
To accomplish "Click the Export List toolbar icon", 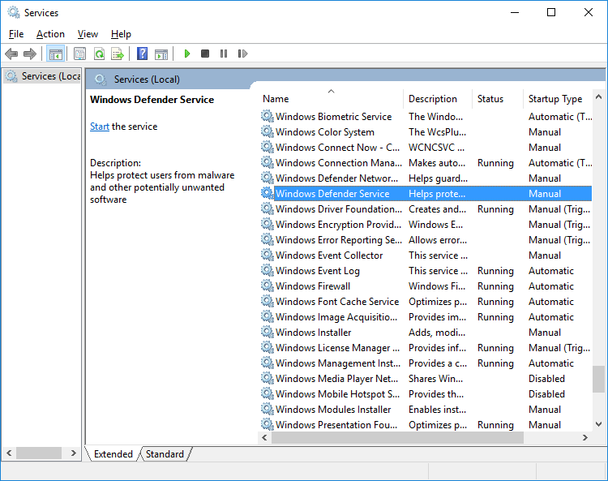I will (x=117, y=54).
